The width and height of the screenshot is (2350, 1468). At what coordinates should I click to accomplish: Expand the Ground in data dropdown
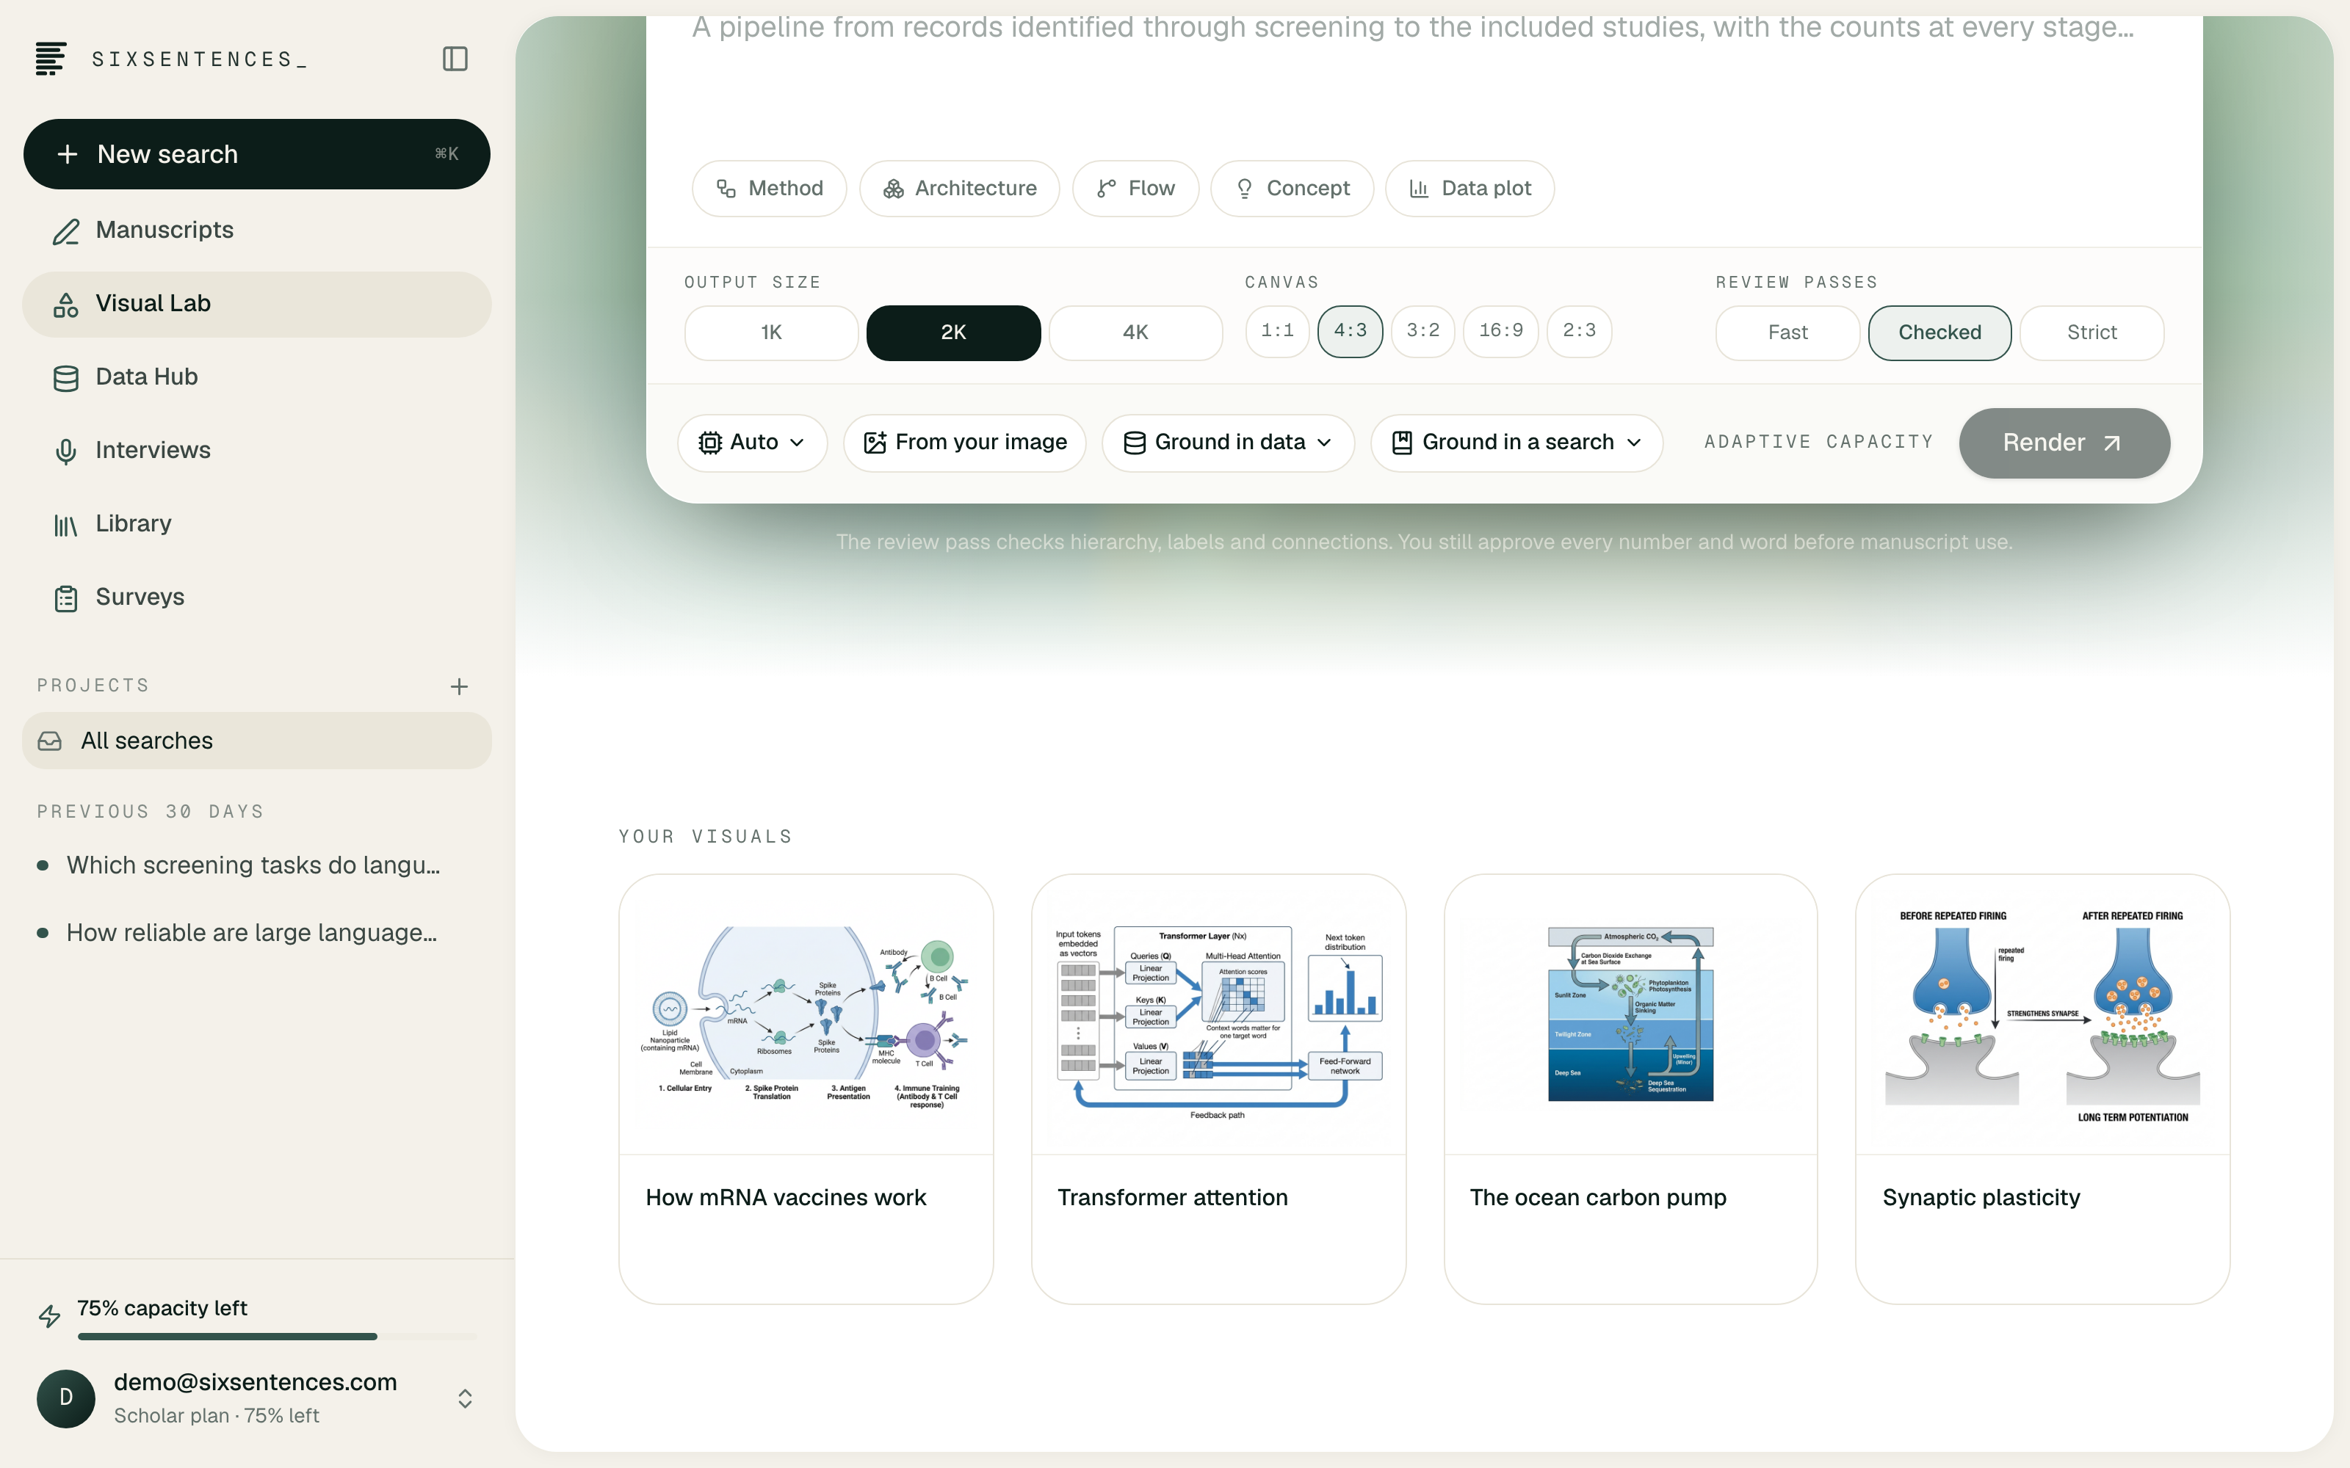(x=1227, y=443)
